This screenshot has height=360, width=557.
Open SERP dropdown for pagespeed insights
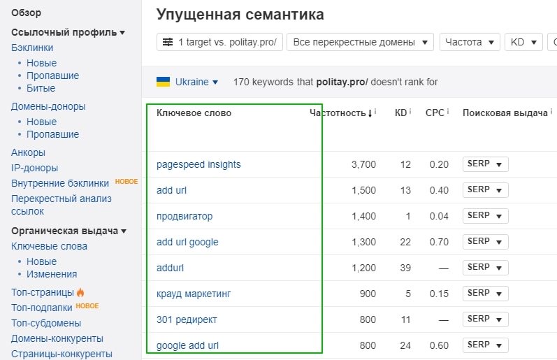pos(485,164)
